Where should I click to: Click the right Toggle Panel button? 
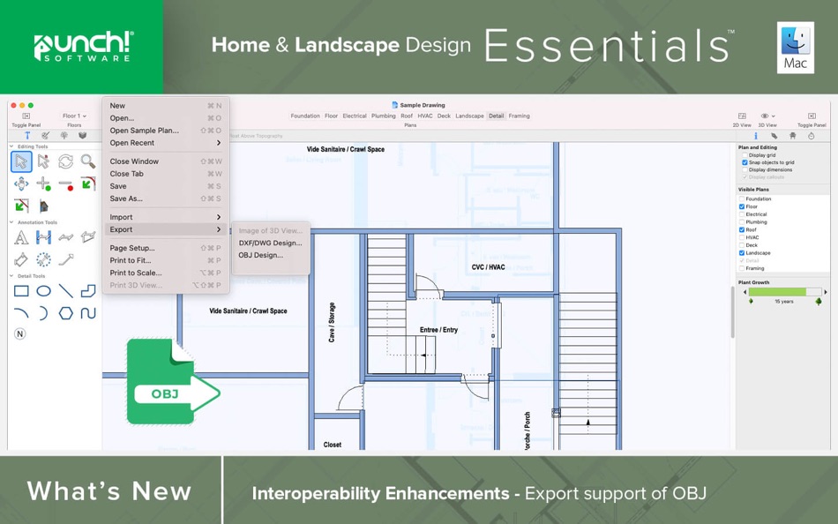812,116
